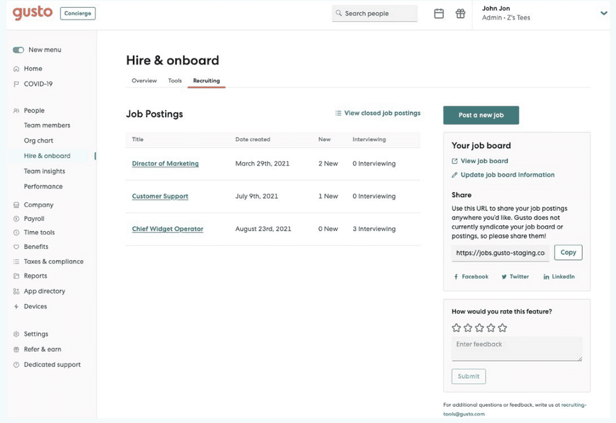The width and height of the screenshot is (616, 423).
Task: Rate the feature with the fifth star
Action: 503,327
